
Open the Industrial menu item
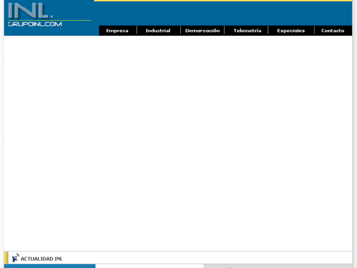[x=158, y=30]
